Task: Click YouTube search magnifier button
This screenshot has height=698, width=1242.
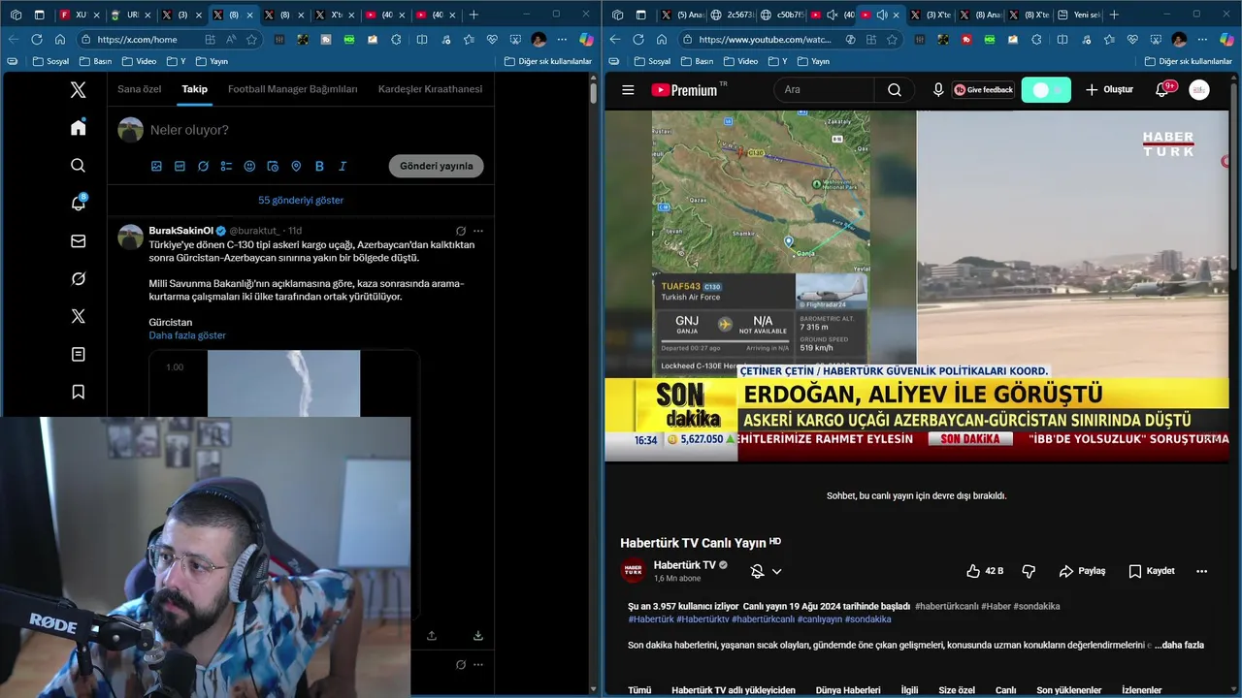Action: click(x=894, y=90)
